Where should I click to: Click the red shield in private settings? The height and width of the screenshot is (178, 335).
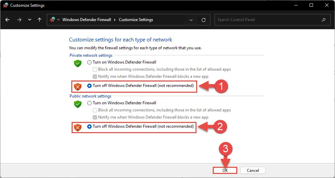pos(78,87)
